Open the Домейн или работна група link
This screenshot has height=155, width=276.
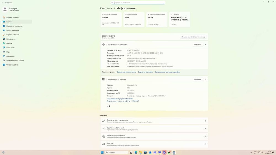(126, 72)
